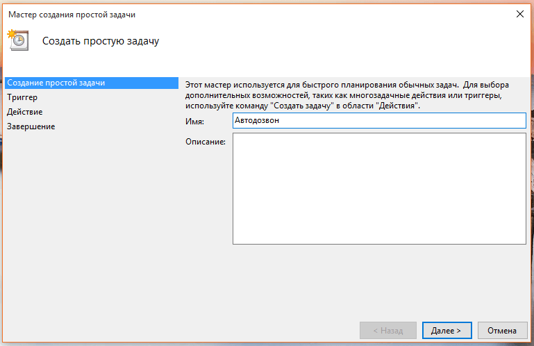534x346 pixels.
Task: Open the "Действие" wizard step
Action: pyautogui.click(x=25, y=112)
